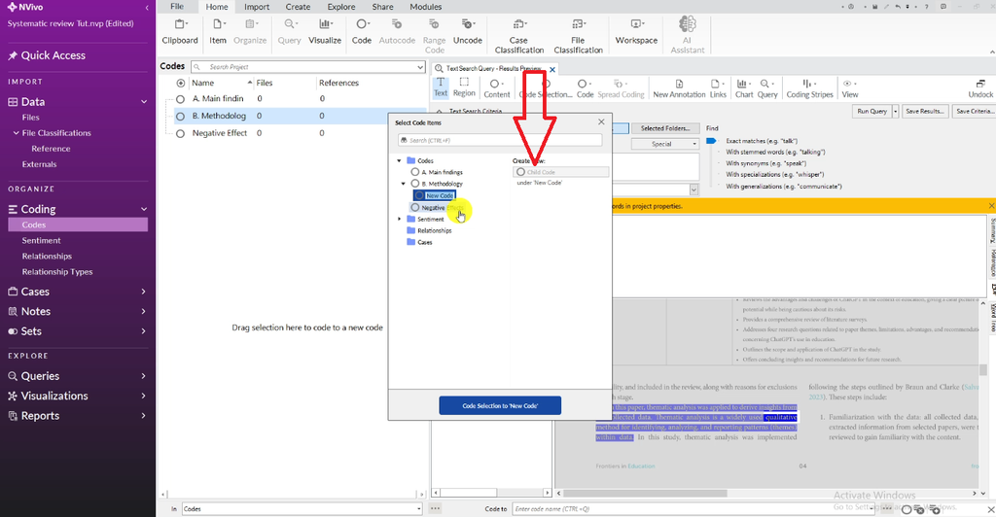Screen dimensions: 996x517
Task: Expand Queries section in sidebar
Action: [144, 376]
